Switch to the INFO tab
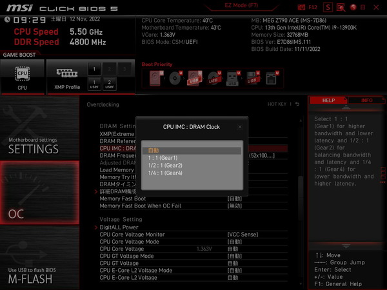 [366, 101]
